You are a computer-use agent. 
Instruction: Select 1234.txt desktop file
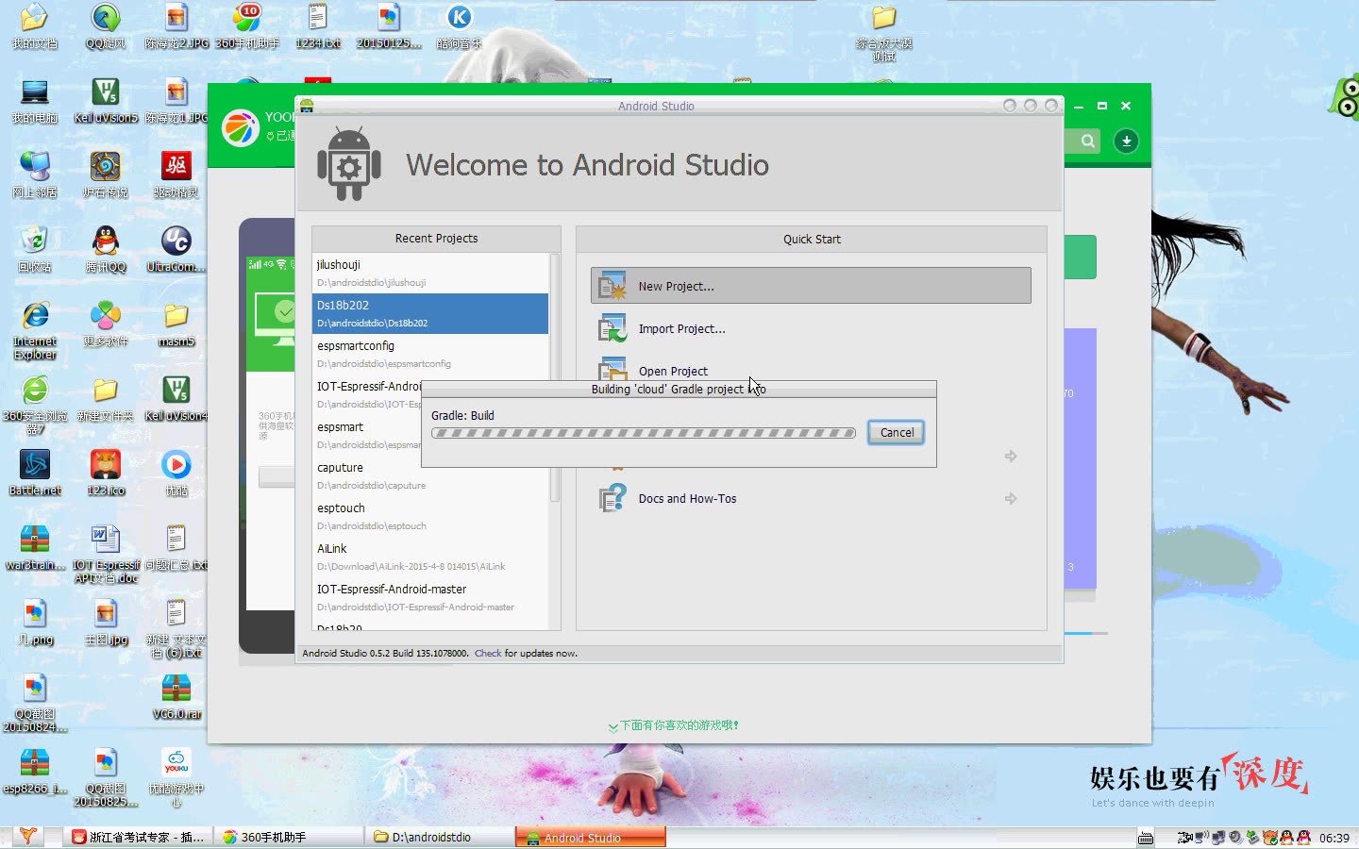click(x=318, y=26)
